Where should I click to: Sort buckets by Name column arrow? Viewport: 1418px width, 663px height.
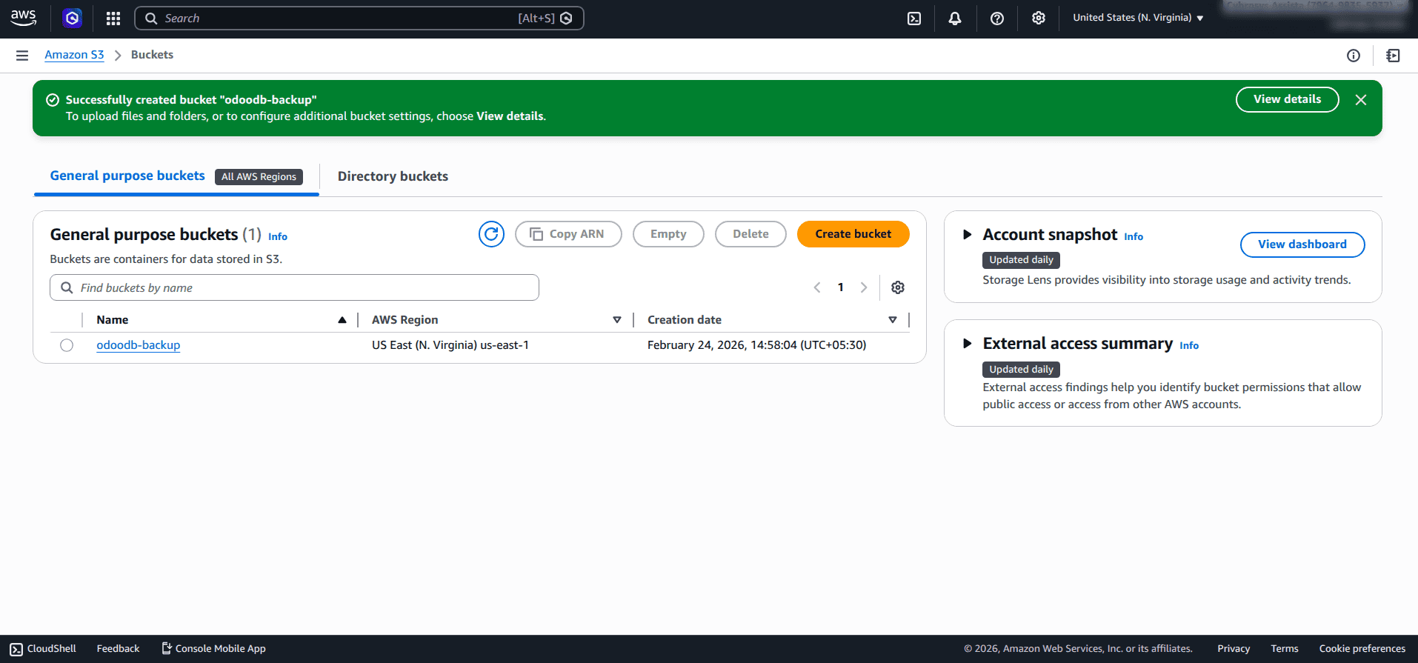point(342,320)
